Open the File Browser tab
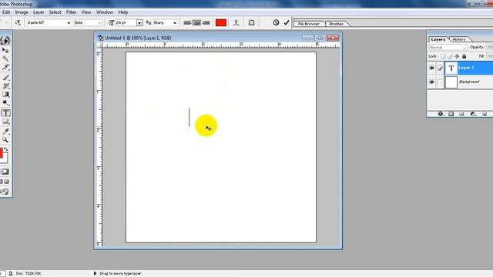493x277 pixels. point(309,24)
